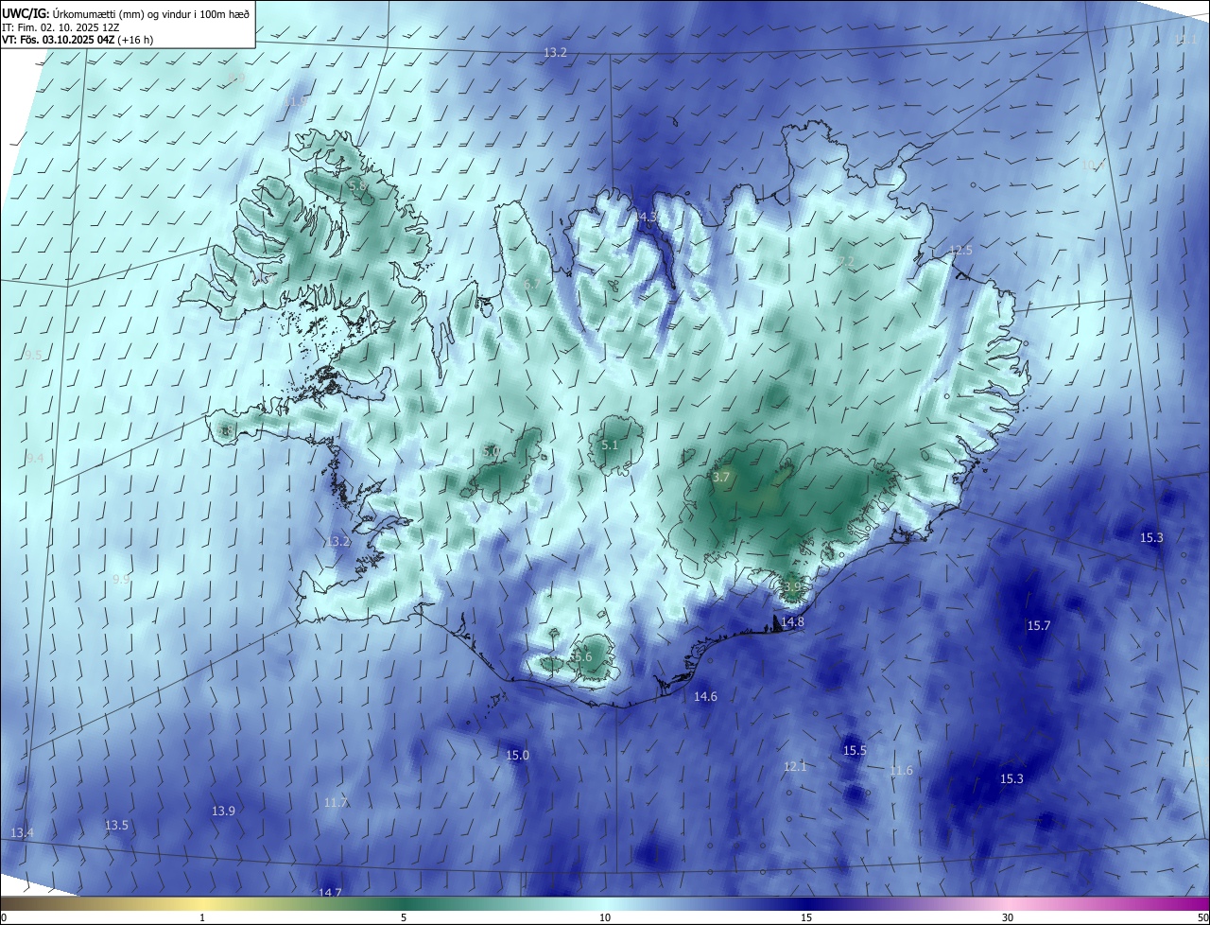Click the 13.9 value label
Image resolution: width=1210 pixels, height=925 pixels.
click(223, 812)
